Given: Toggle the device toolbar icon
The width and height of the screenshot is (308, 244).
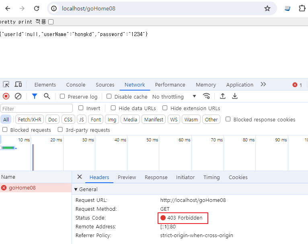Looking at the screenshot, I should 18,84.
